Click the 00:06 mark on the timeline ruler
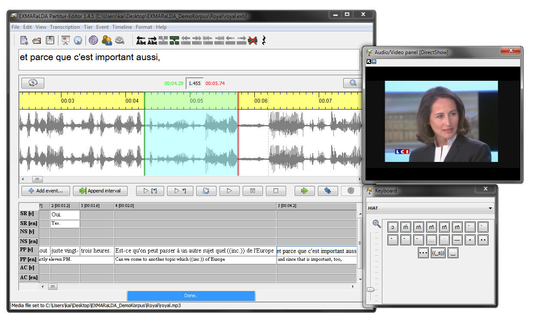This screenshot has height=329, width=540. pos(261,101)
